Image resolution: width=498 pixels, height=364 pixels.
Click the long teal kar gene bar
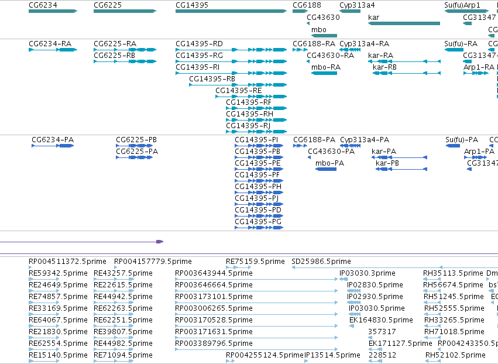[404, 23]
